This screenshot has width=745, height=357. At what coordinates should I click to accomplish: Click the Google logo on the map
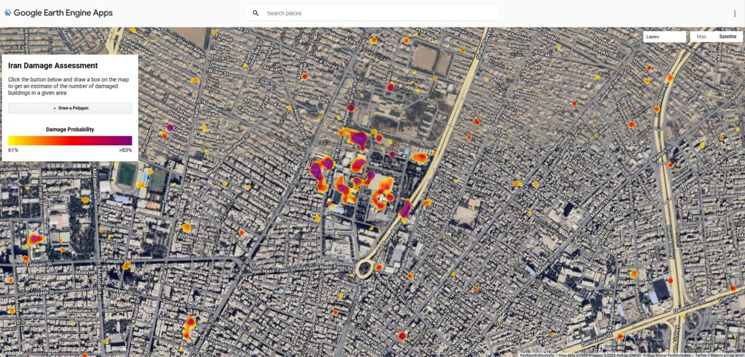click(12, 353)
